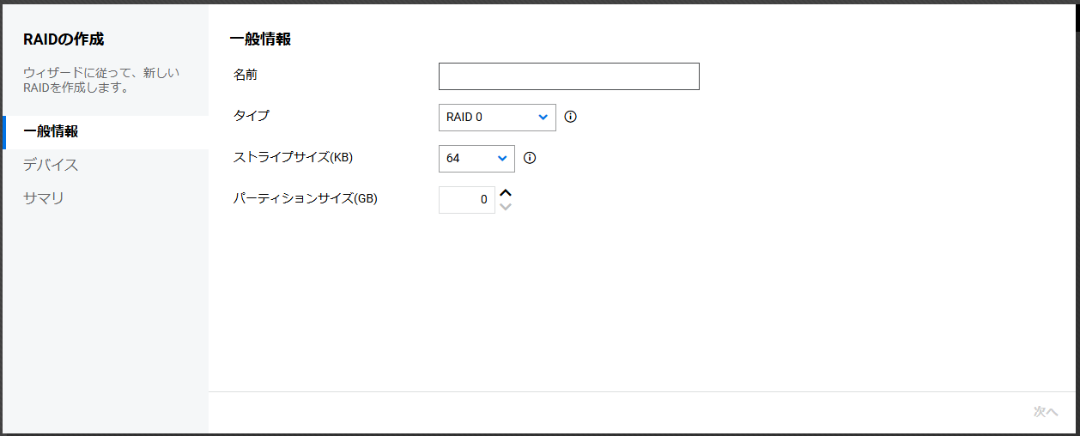Click the partition size number field
Image resolution: width=1080 pixels, height=436 pixels.
(x=466, y=200)
